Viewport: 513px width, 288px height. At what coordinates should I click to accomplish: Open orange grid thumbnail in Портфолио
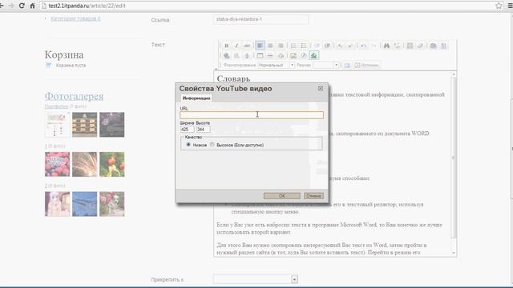pos(84,125)
